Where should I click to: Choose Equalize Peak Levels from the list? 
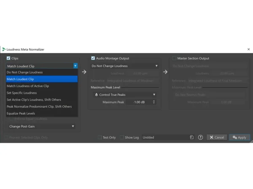click(21, 113)
